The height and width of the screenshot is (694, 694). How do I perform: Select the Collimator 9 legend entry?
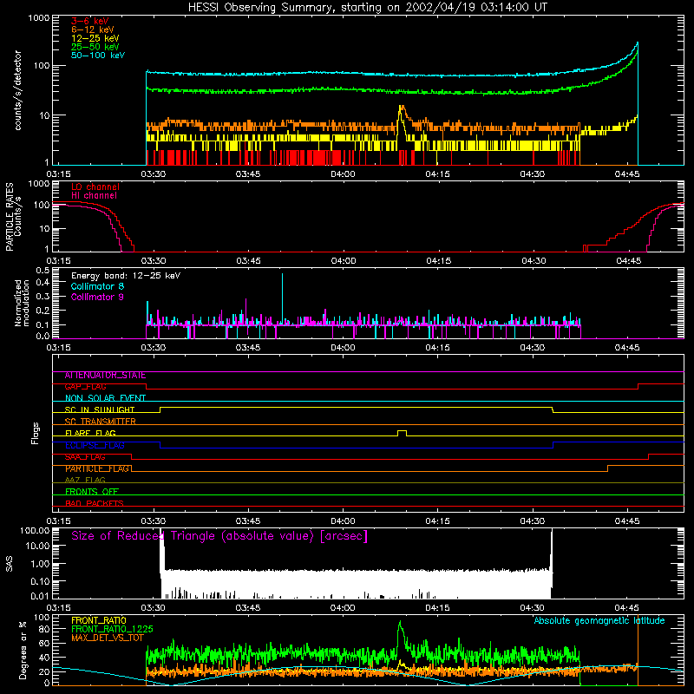[97, 297]
